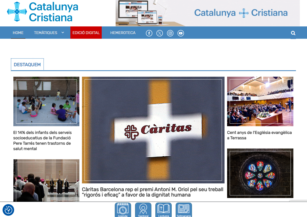307x217 pixels.
Task: Open the YouTube social icon
Action: [x=181, y=33]
